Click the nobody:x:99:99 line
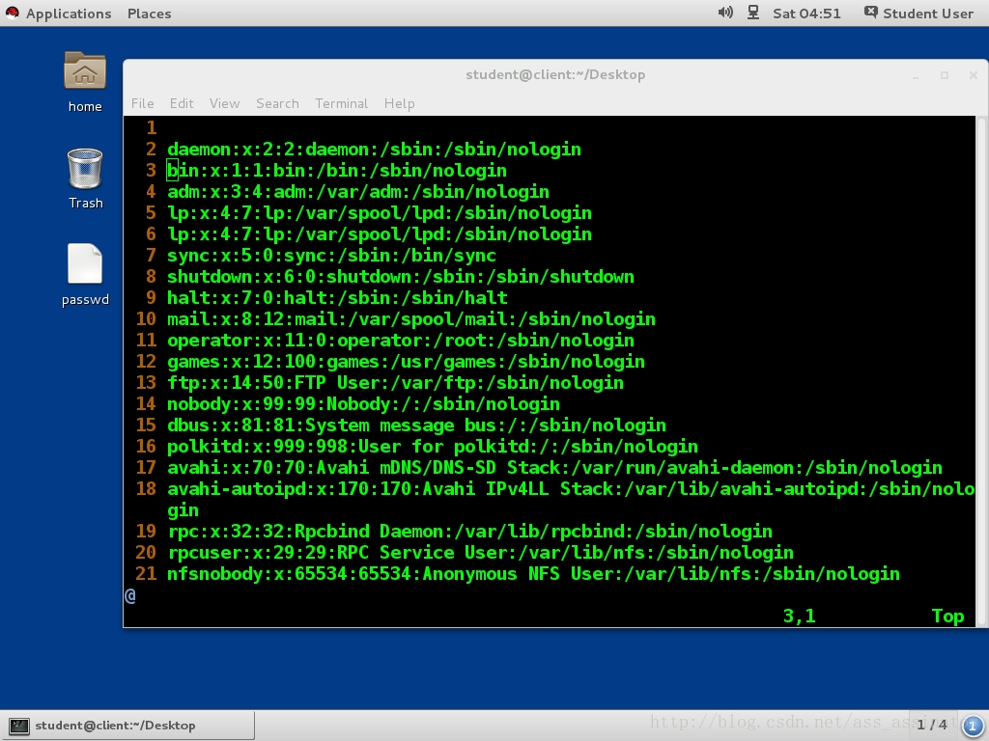 click(x=363, y=404)
